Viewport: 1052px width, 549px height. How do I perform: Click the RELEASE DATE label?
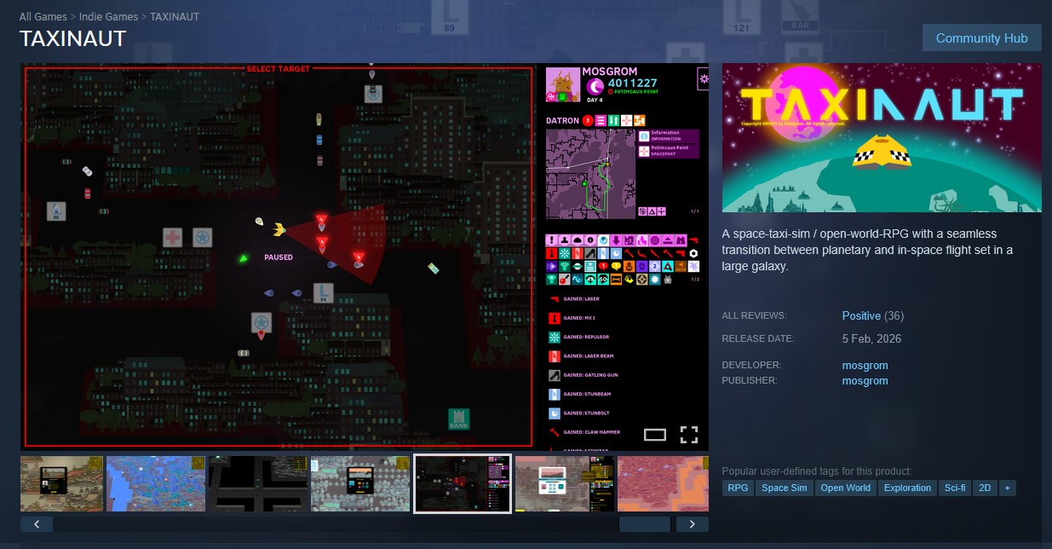[757, 339]
